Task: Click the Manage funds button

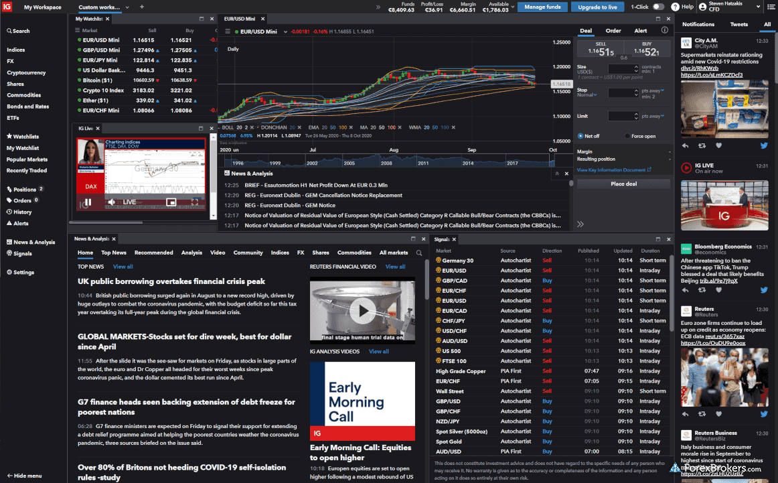Action: click(542, 7)
